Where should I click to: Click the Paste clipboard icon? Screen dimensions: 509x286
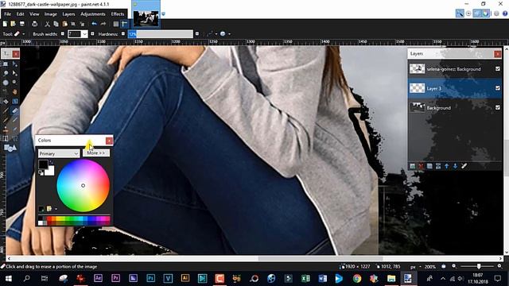[x=64, y=24]
